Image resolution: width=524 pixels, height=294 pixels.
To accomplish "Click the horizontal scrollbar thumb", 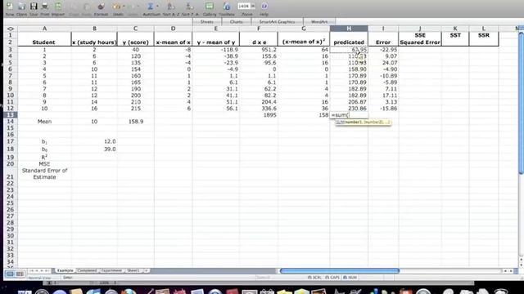I will click(340, 270).
